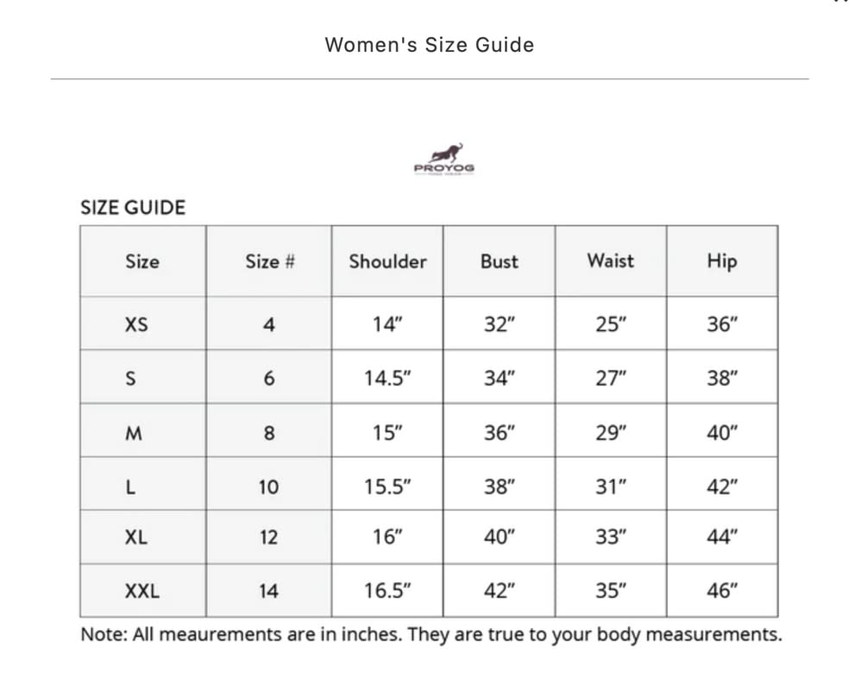Click the SIZE GUIDE heading
The image size is (861, 690).
point(133,208)
